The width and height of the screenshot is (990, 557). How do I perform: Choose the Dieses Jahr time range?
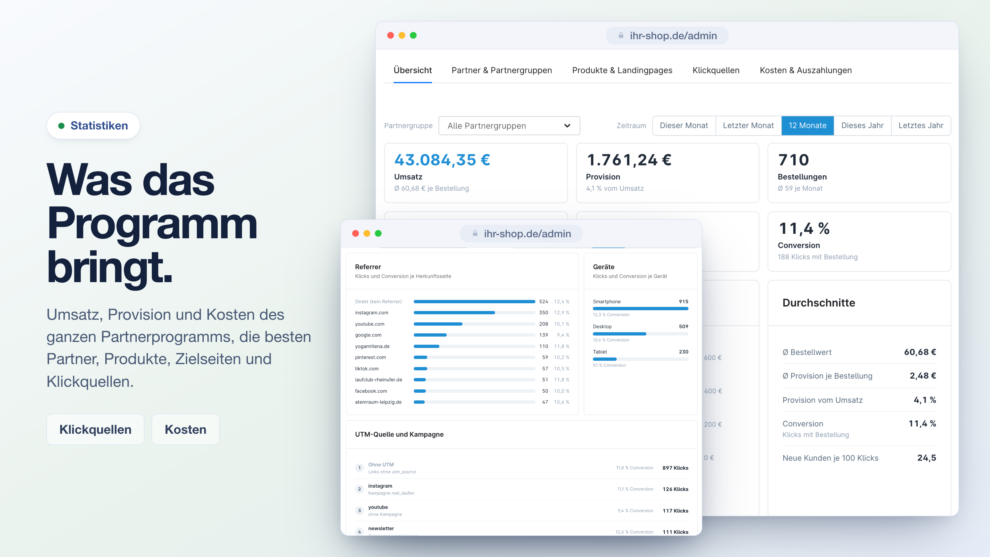point(862,126)
